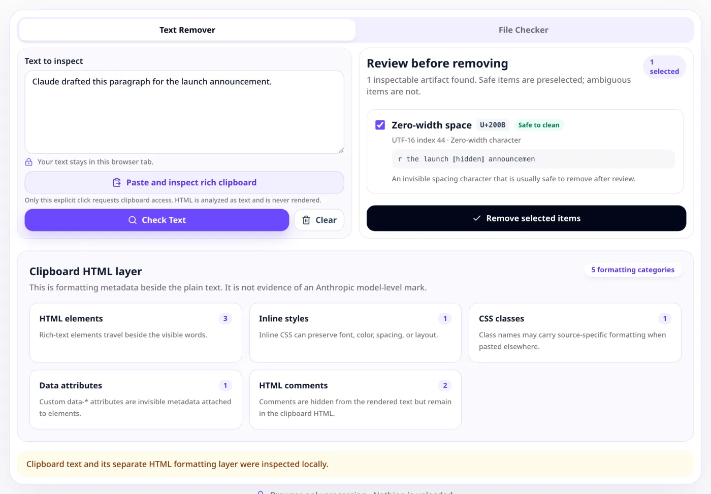The image size is (711, 494).
Task: Click the textarea resize handle corner
Action: (341, 150)
